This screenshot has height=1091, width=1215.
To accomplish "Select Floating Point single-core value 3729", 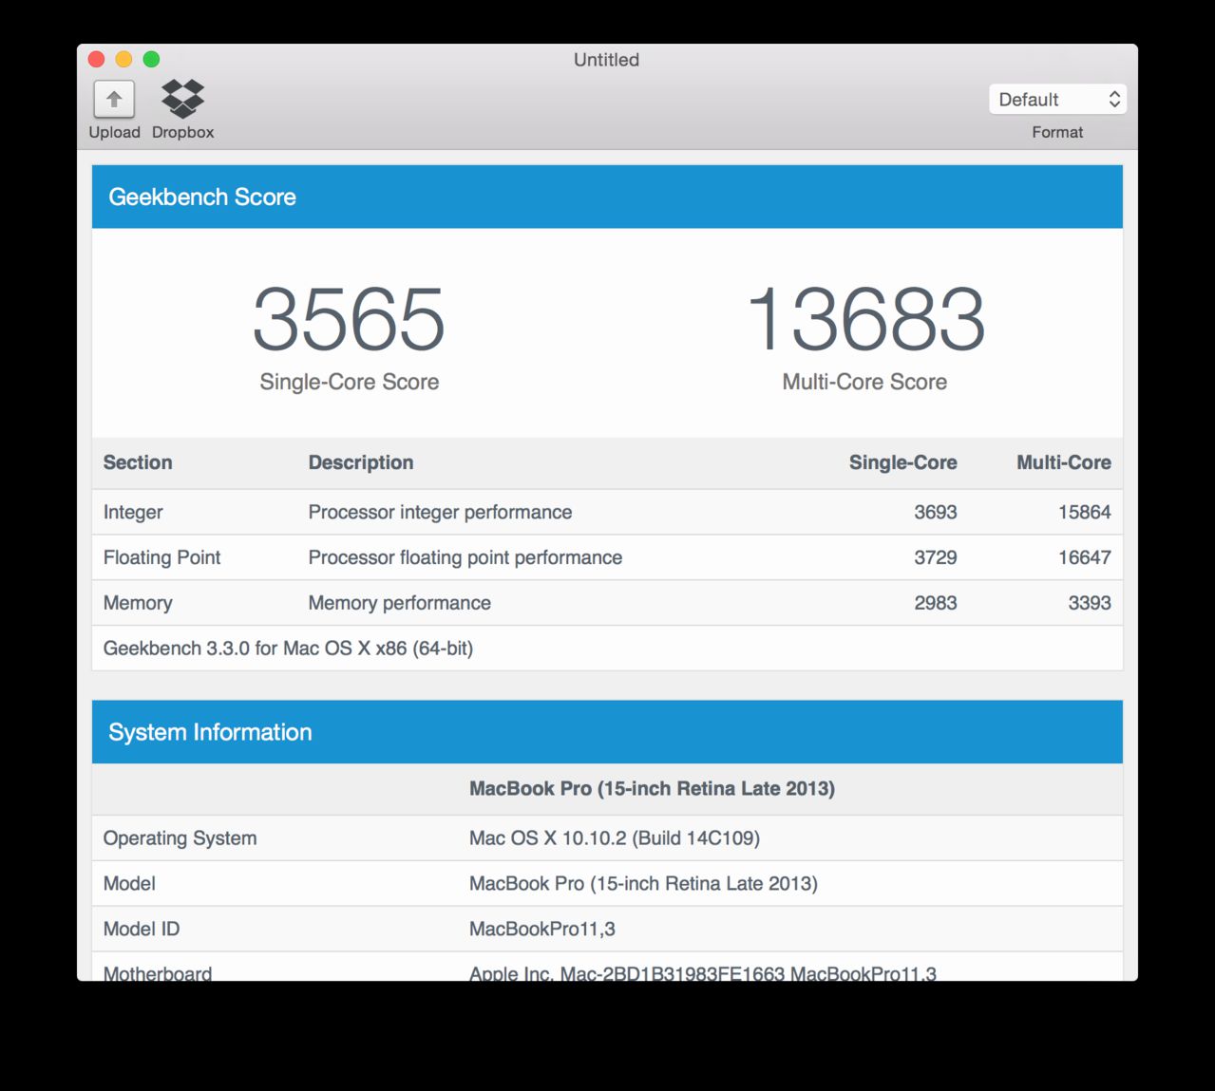I will 936,557.
